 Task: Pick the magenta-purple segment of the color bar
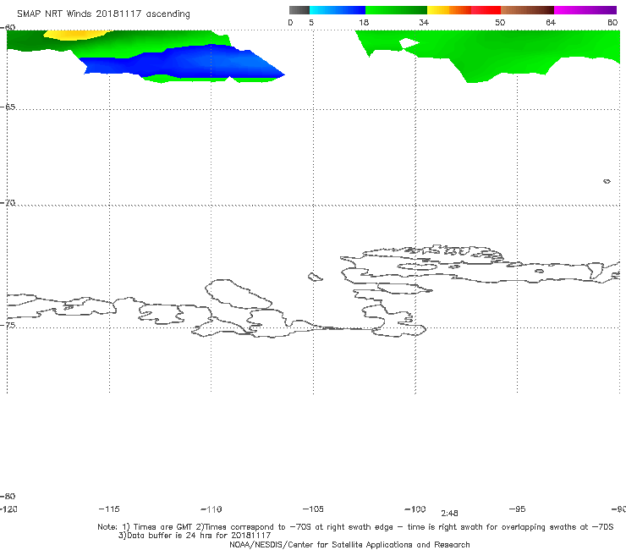[585, 10]
